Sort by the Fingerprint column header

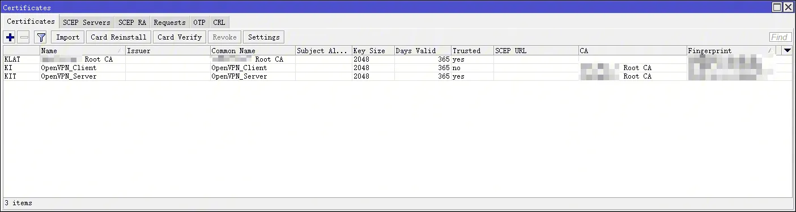731,50
